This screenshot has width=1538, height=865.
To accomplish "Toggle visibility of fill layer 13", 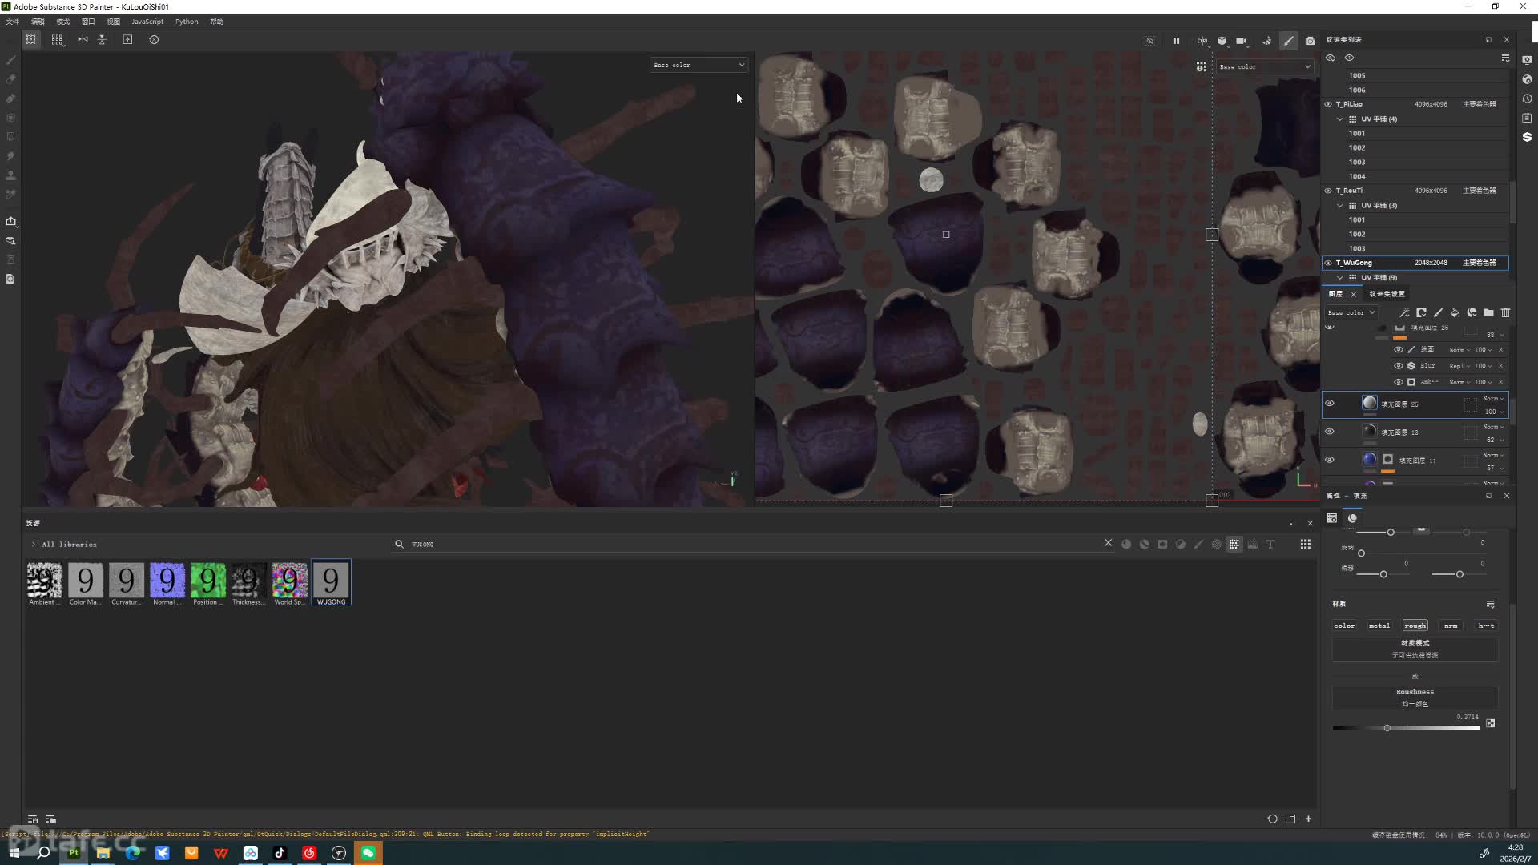I will [x=1330, y=432].
